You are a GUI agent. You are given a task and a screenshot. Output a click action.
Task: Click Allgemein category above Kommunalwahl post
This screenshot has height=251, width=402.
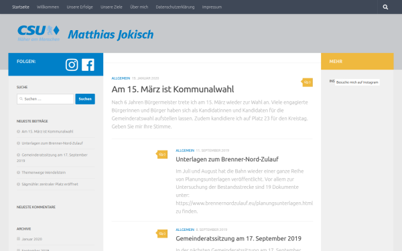[x=121, y=78]
